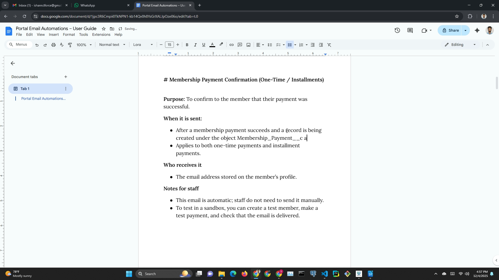Open the Editing mode dropdown
This screenshot has height=280, width=499.
460,45
